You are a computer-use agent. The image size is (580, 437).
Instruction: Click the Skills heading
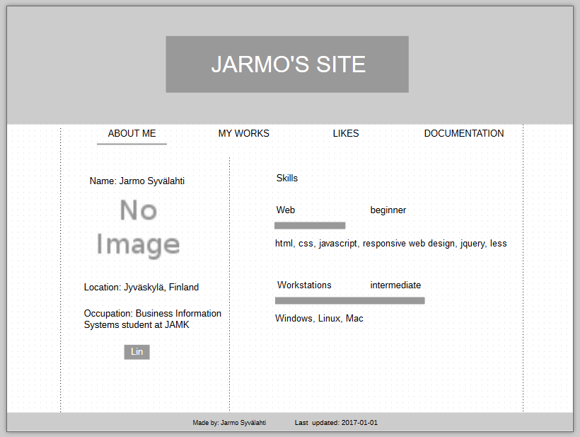click(287, 178)
